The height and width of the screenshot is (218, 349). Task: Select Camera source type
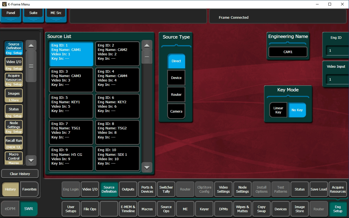click(176, 111)
